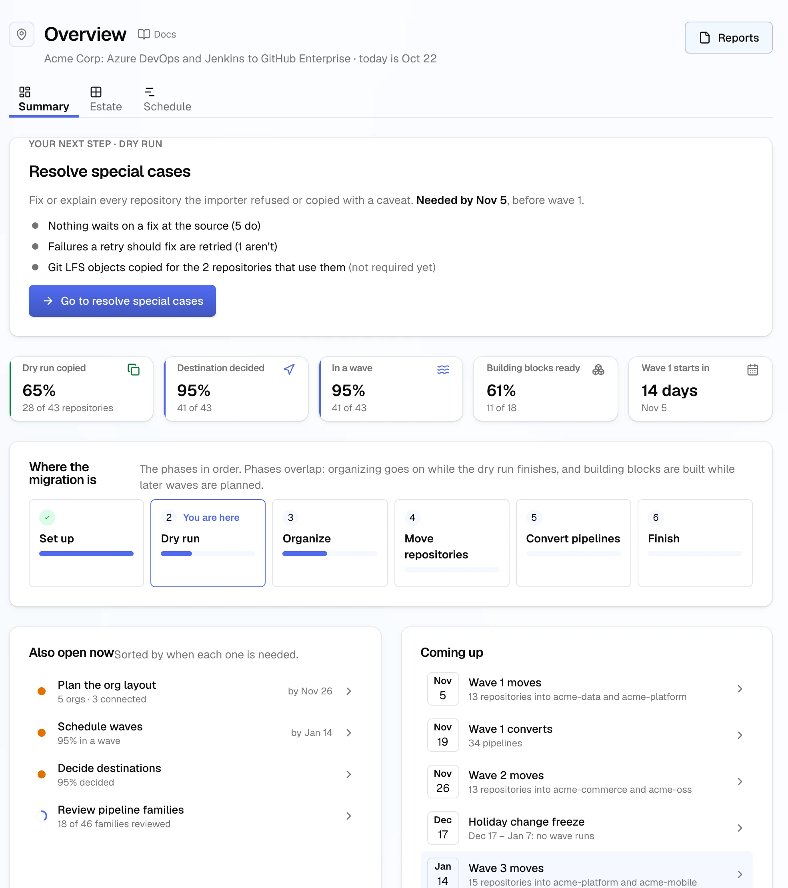
Task: Switch to the Estate tab
Action: [106, 100]
